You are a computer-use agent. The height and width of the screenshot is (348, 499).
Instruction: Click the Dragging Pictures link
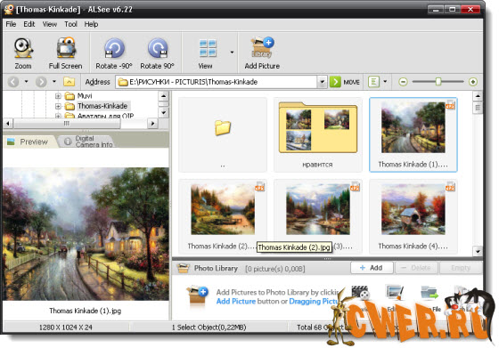(x=313, y=302)
